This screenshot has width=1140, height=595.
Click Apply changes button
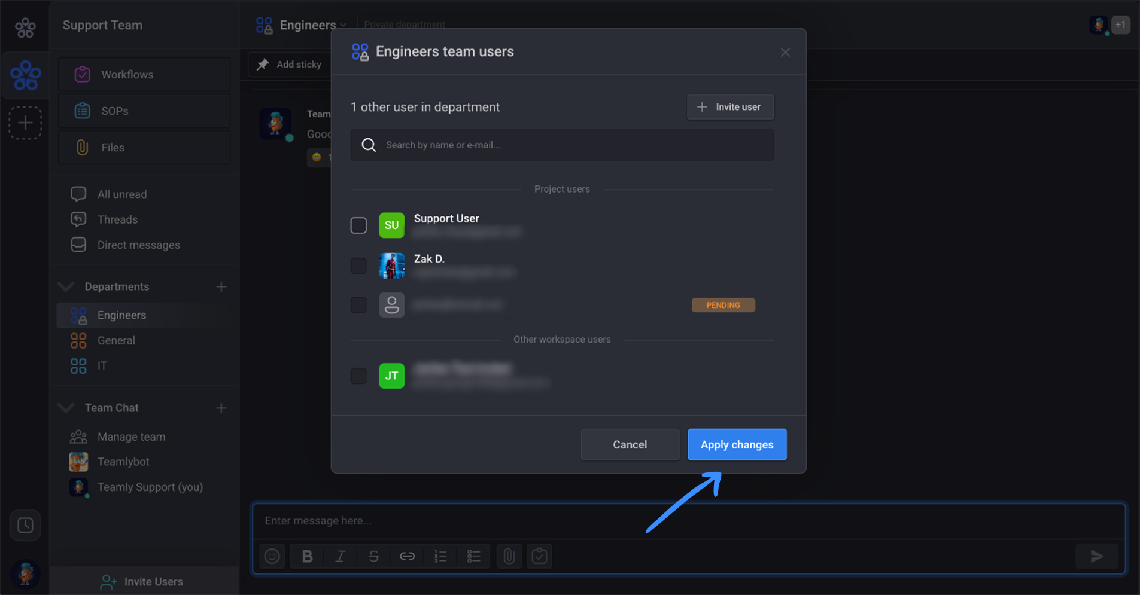point(737,444)
